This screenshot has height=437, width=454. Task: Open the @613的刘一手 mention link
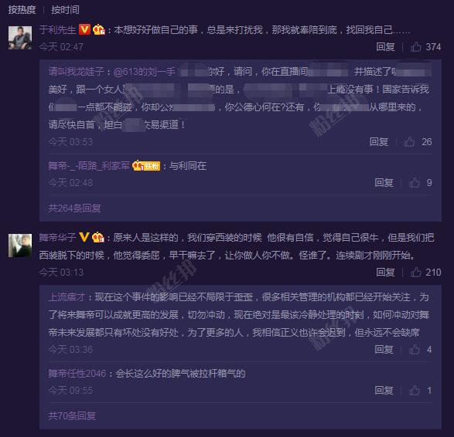click(x=145, y=72)
